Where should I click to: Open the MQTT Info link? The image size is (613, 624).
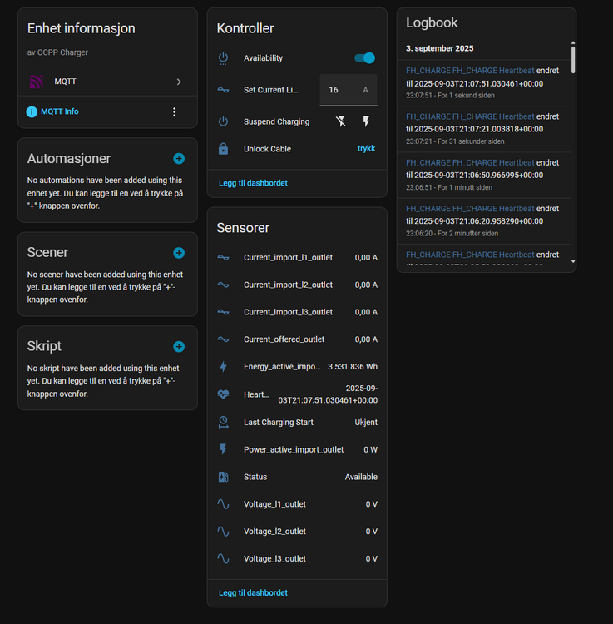(59, 111)
